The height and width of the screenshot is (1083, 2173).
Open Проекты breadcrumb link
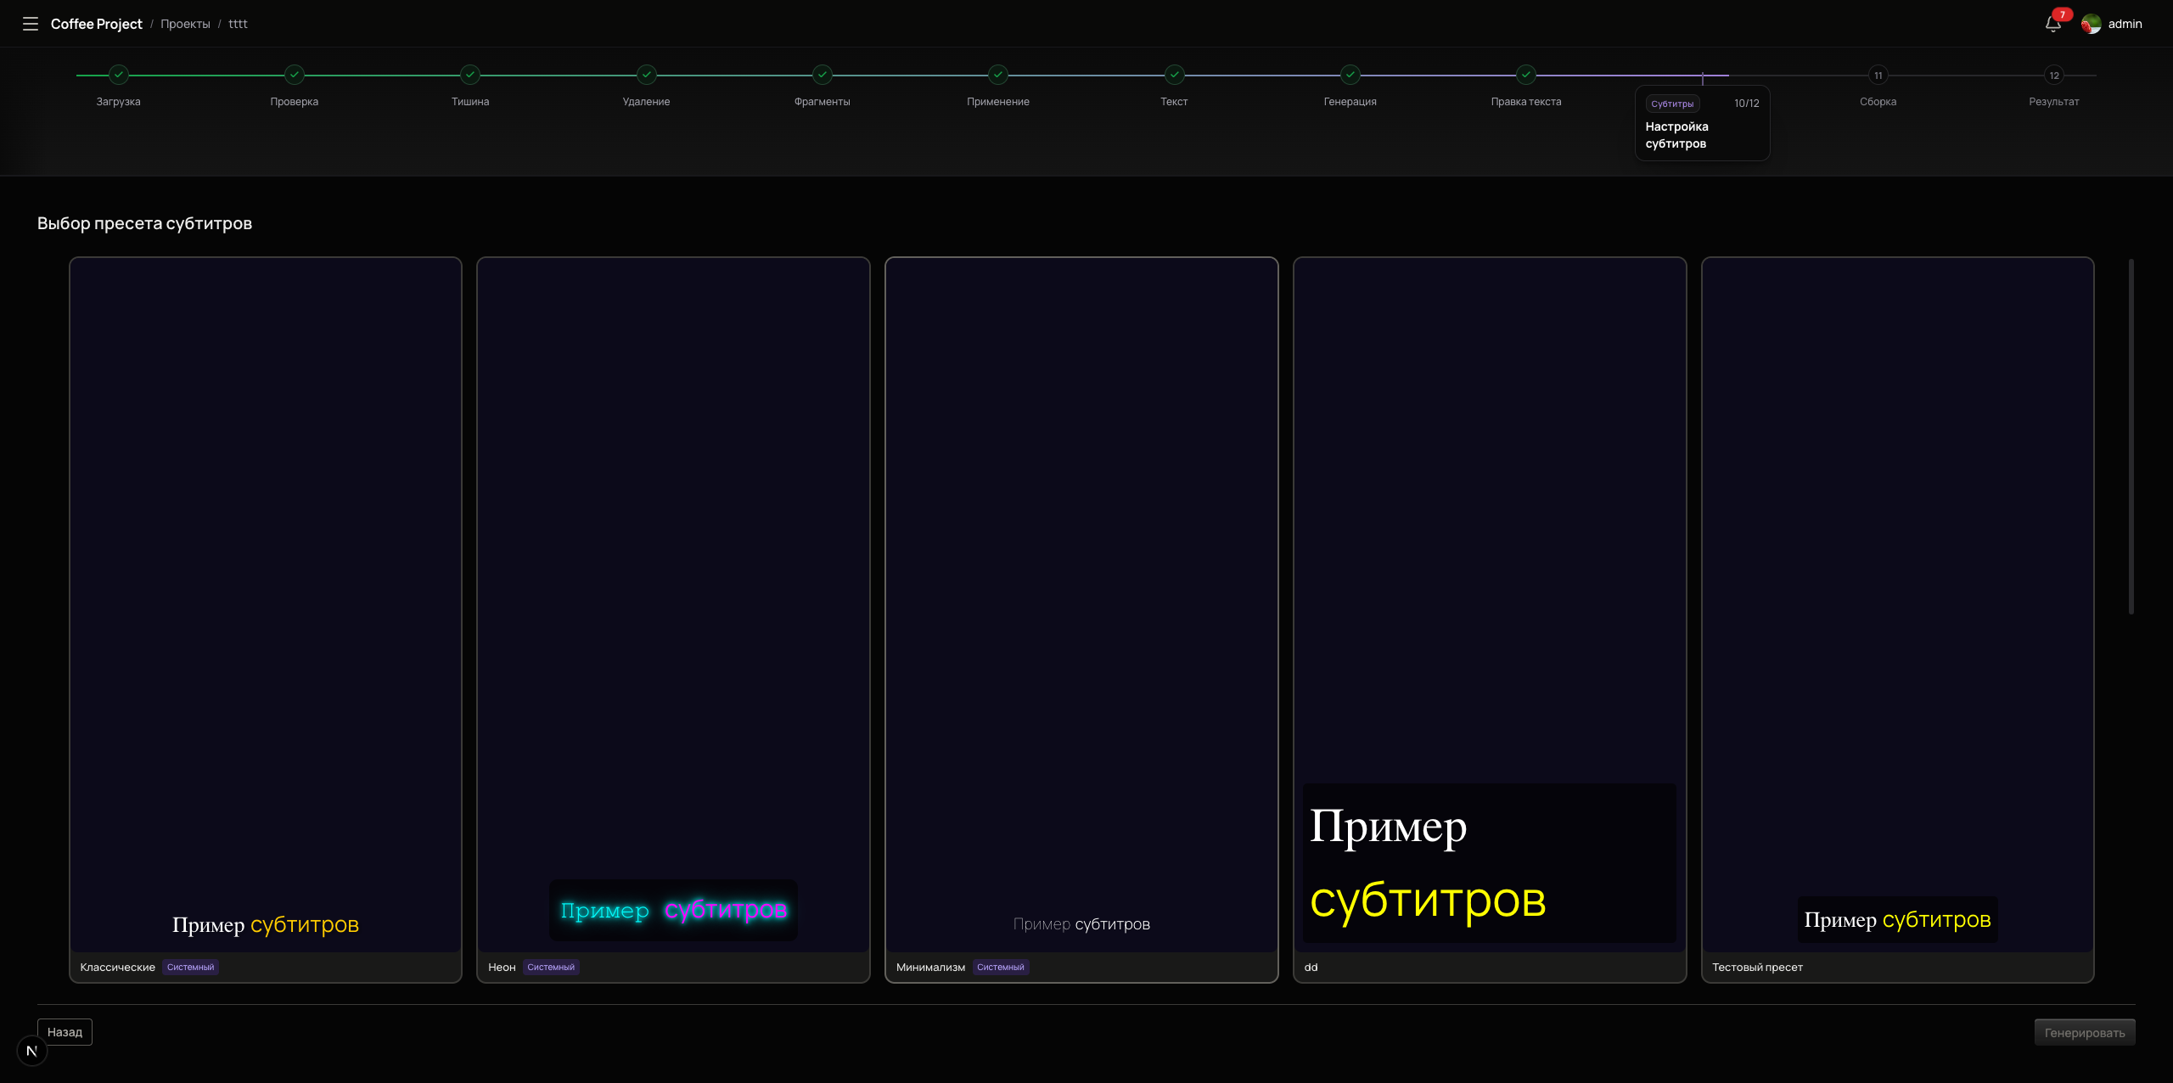point(185,24)
